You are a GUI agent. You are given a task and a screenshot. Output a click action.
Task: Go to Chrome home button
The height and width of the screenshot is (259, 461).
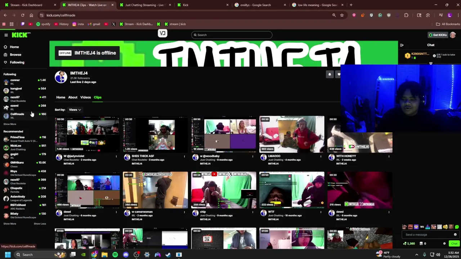point(31,15)
